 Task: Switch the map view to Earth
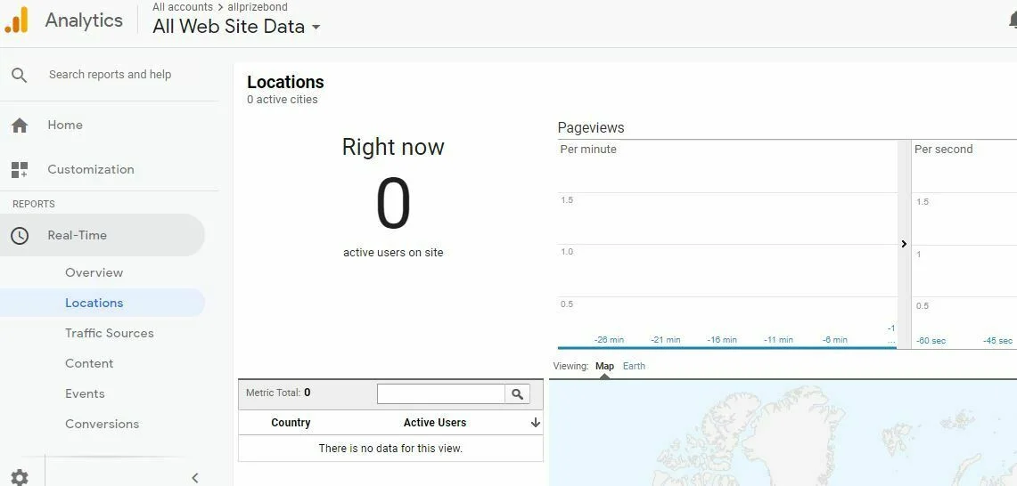click(634, 366)
